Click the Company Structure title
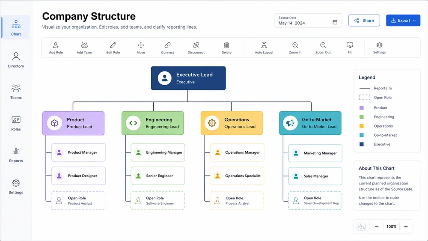Image resolution: width=428 pixels, height=241 pixels. [89, 16]
